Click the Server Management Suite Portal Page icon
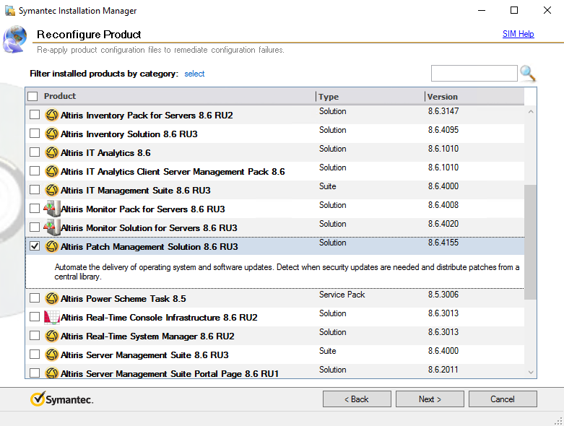 tap(52, 373)
